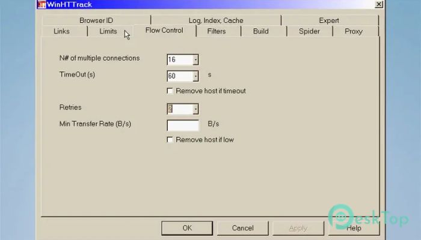Expand the Retries dropdown arrow

pos(195,109)
